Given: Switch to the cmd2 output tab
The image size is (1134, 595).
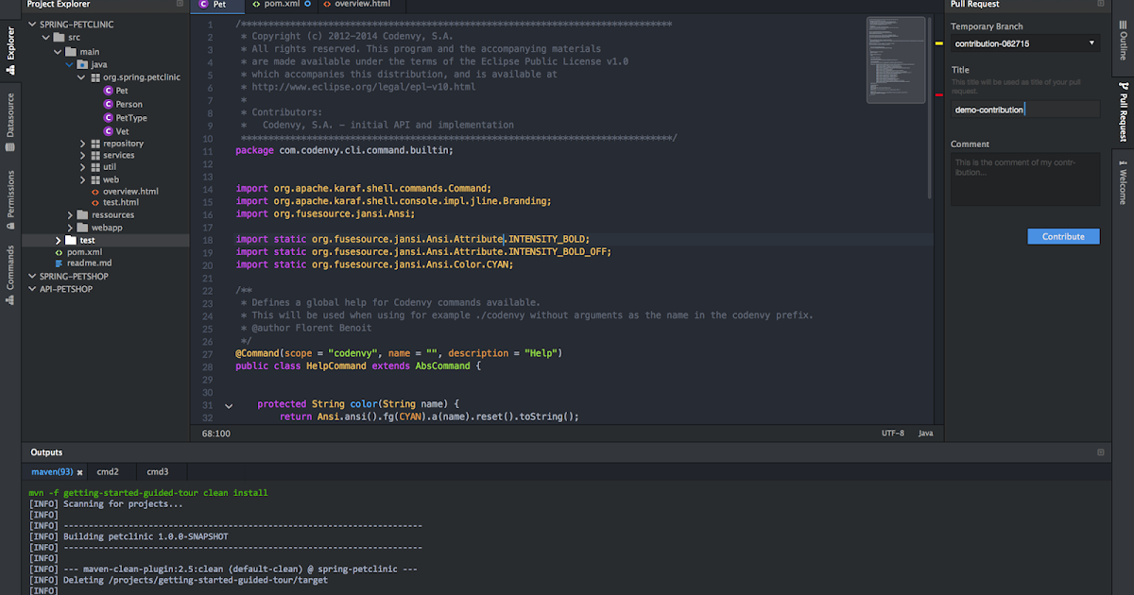Looking at the screenshot, I should pyautogui.click(x=108, y=471).
